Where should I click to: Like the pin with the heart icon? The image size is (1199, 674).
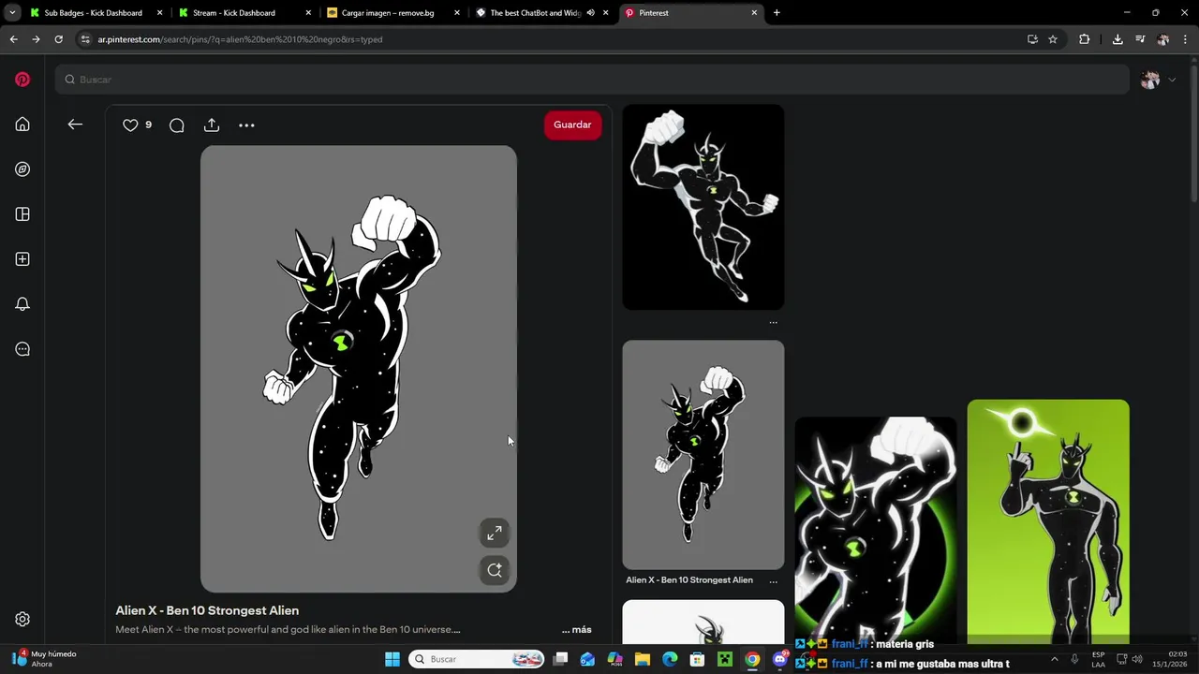[130, 125]
